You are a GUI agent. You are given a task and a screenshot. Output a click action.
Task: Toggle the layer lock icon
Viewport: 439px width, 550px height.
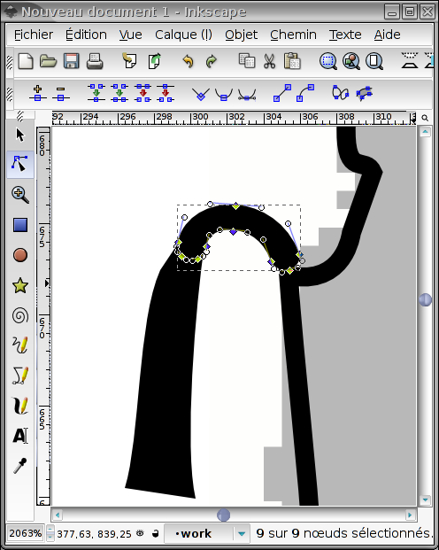click(x=155, y=533)
